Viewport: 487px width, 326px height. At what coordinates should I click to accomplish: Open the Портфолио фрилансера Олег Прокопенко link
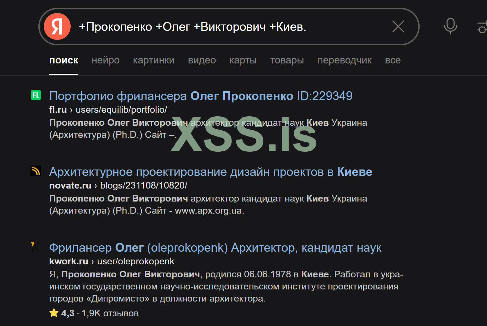(x=201, y=96)
